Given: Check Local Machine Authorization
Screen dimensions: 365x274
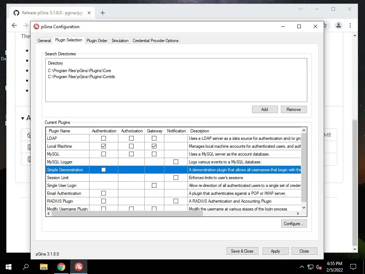Looking at the screenshot, I should click(131, 146).
